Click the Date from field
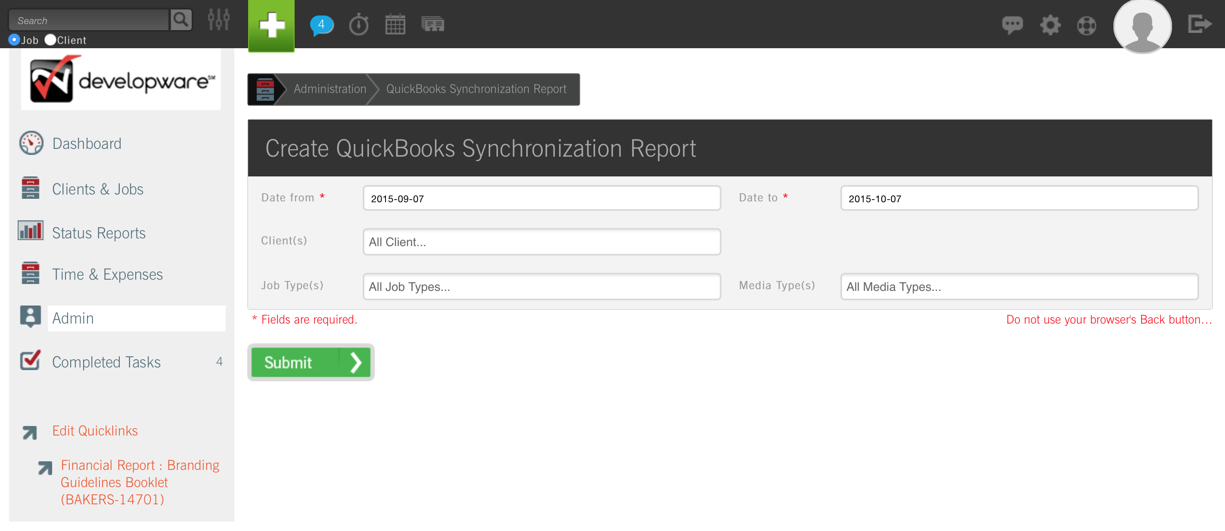The height and width of the screenshot is (531, 1225). coord(541,198)
